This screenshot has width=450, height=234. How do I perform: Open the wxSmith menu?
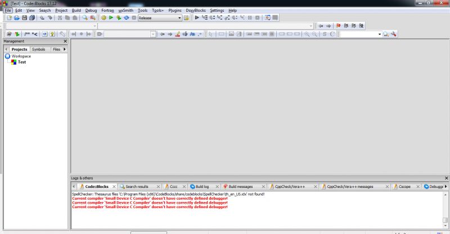click(x=125, y=10)
